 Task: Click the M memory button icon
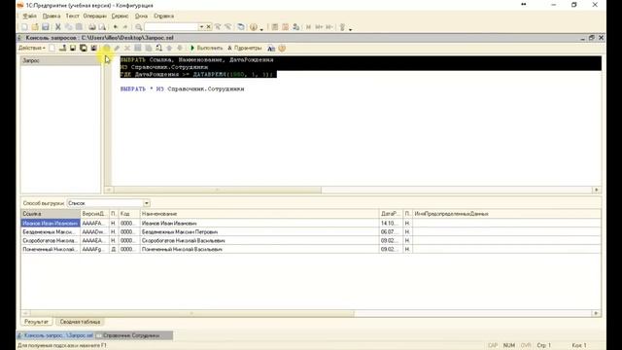click(308, 27)
